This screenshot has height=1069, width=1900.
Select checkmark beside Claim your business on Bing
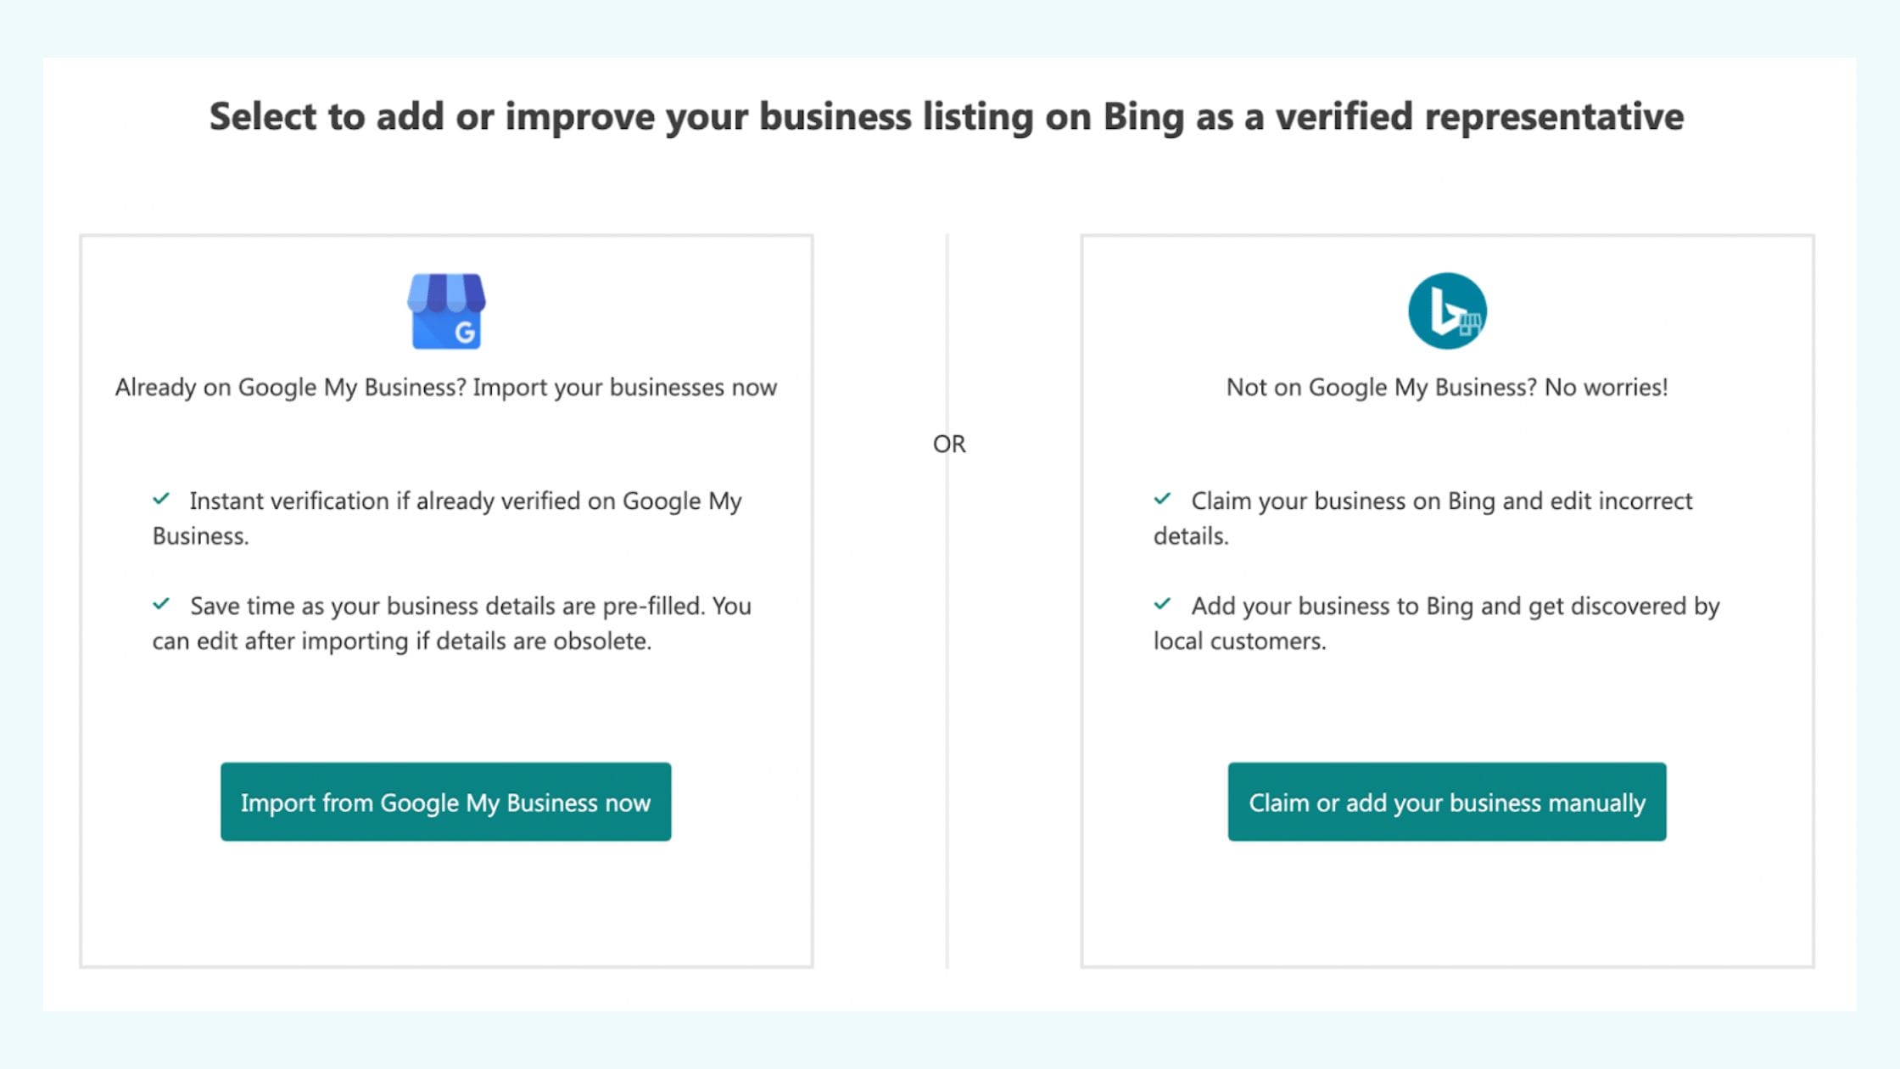click(1164, 500)
